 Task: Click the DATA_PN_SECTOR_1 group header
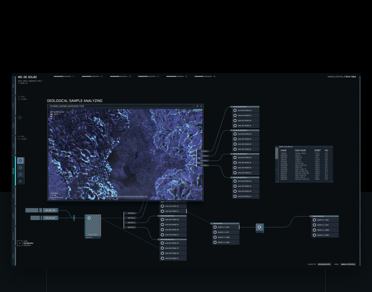coord(246,107)
